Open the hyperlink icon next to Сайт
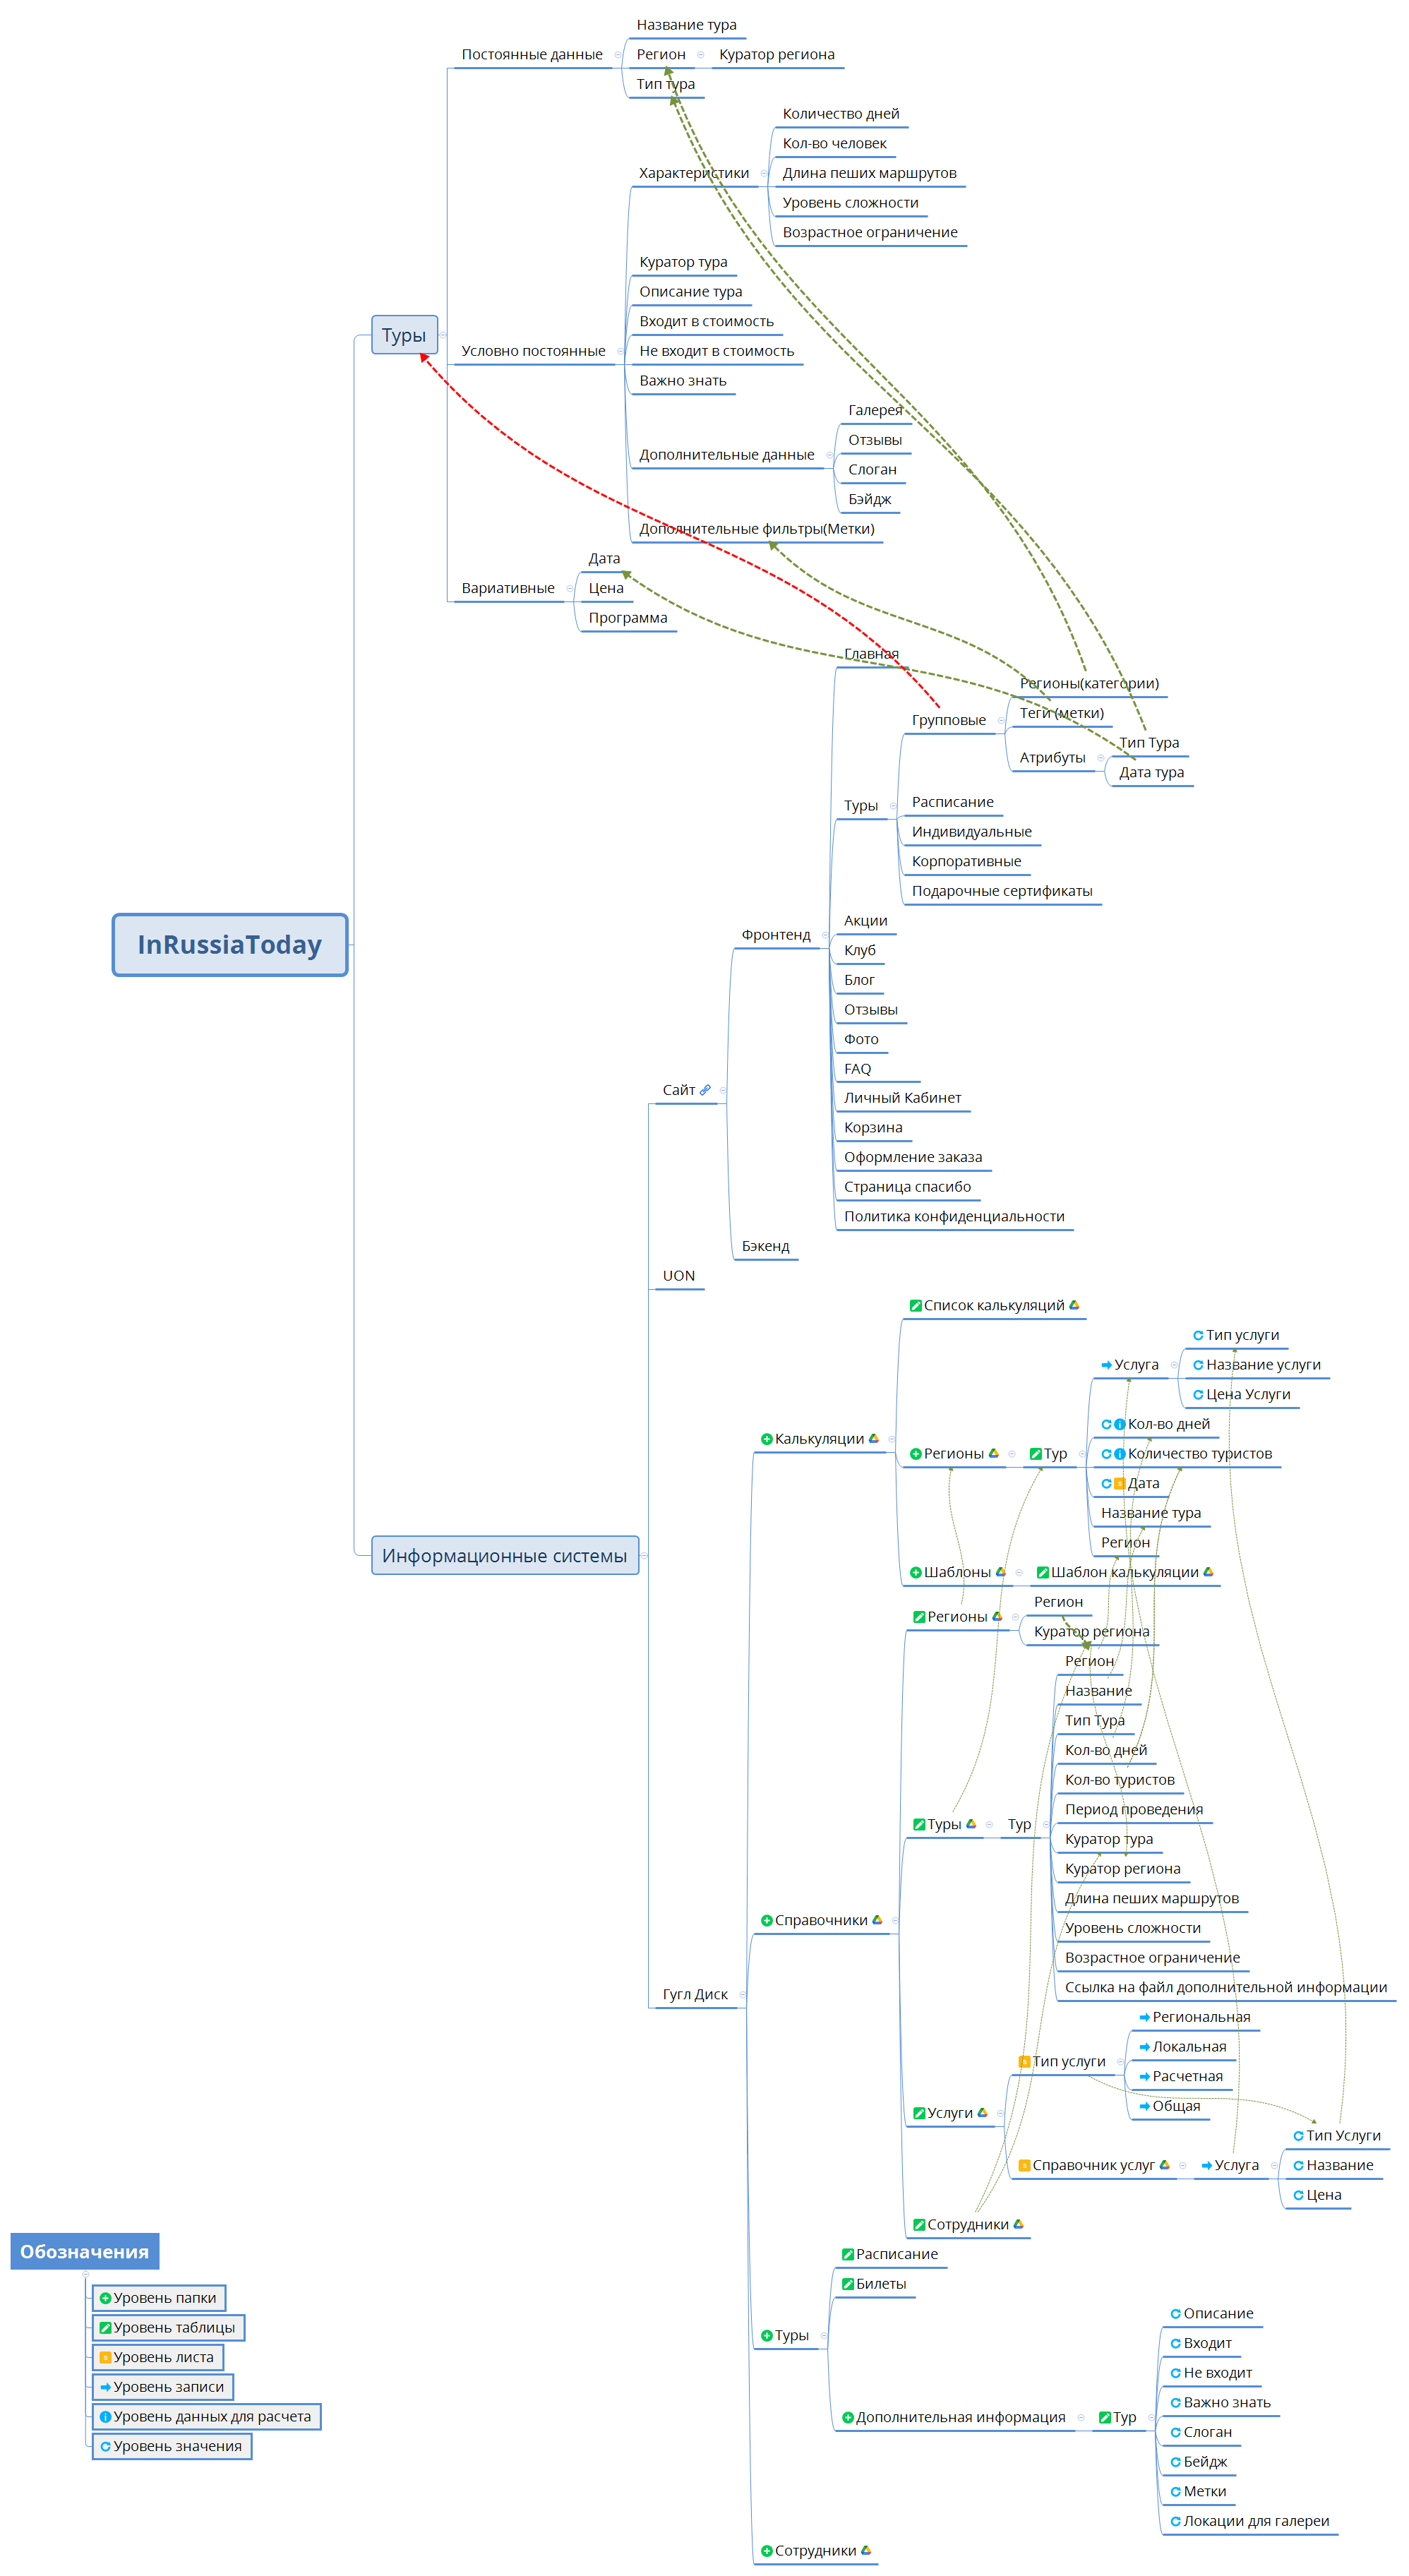This screenshot has width=1409, height=2576. tap(705, 1090)
